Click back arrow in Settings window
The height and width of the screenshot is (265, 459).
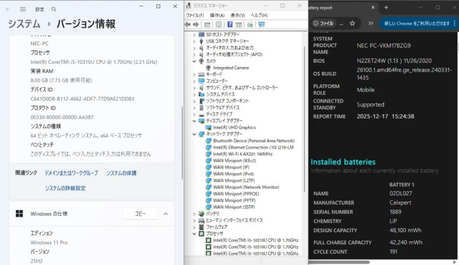8,9
